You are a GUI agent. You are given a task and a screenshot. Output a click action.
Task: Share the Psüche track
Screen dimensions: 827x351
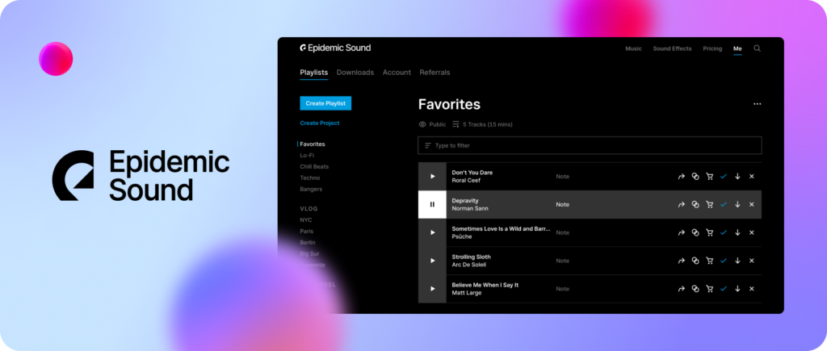(681, 232)
